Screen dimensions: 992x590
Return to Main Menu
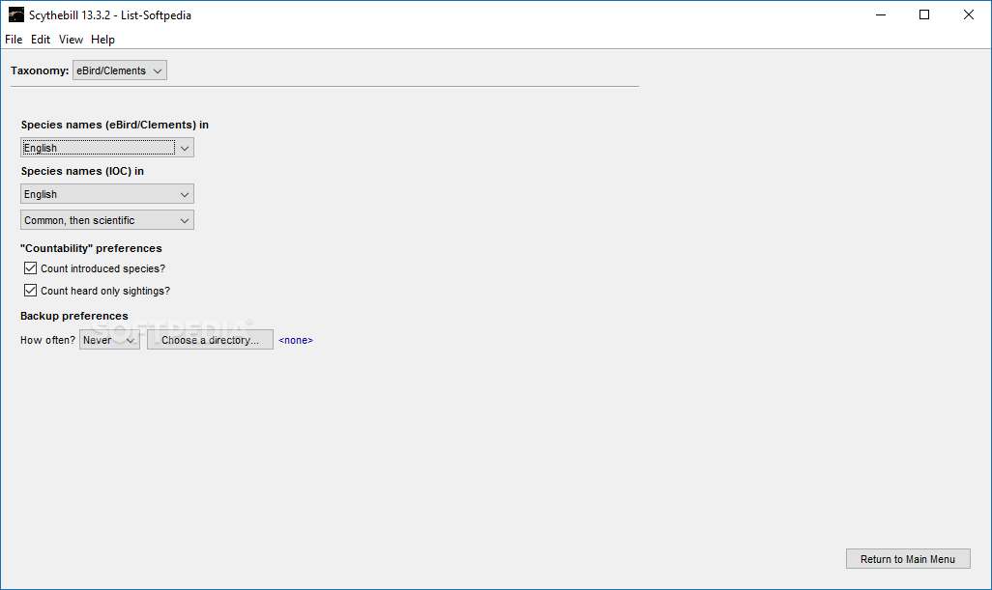908,559
